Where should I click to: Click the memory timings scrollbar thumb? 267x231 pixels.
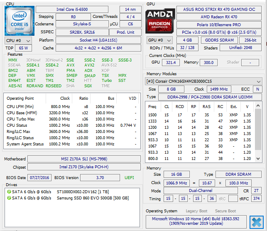[258, 129]
